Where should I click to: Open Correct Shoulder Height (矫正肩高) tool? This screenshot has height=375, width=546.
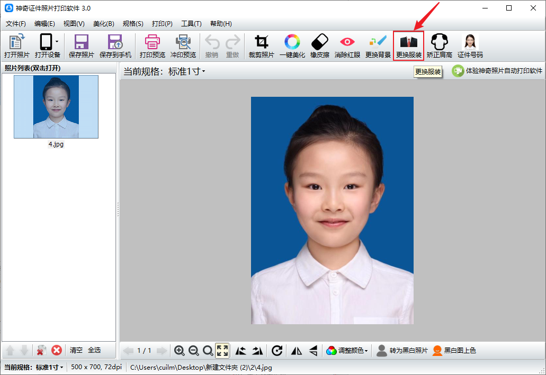coord(439,46)
